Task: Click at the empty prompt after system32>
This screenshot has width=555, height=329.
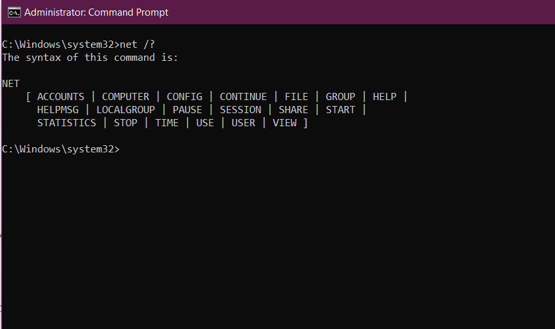Action: coord(124,149)
